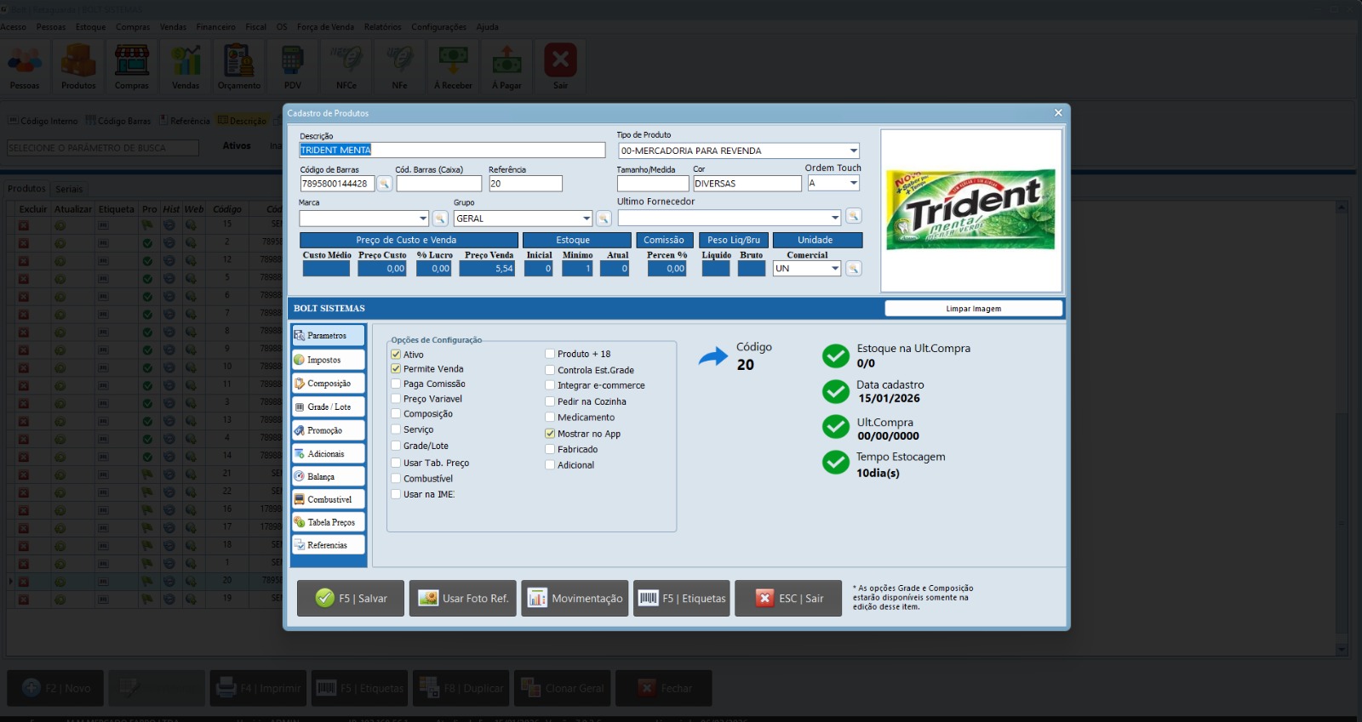Click the Trident product image thumbnail
Viewport: 1362px width, 722px height.
click(971, 209)
